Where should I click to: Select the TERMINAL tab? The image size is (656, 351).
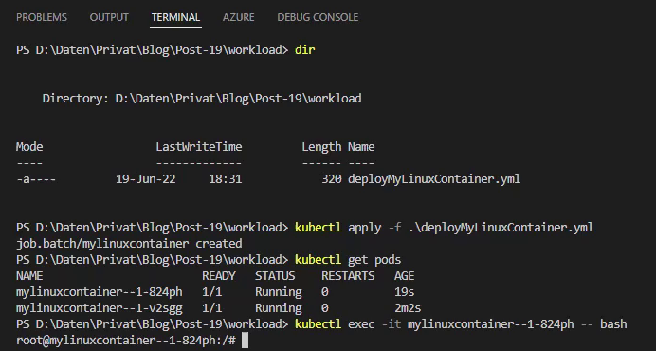tap(175, 17)
